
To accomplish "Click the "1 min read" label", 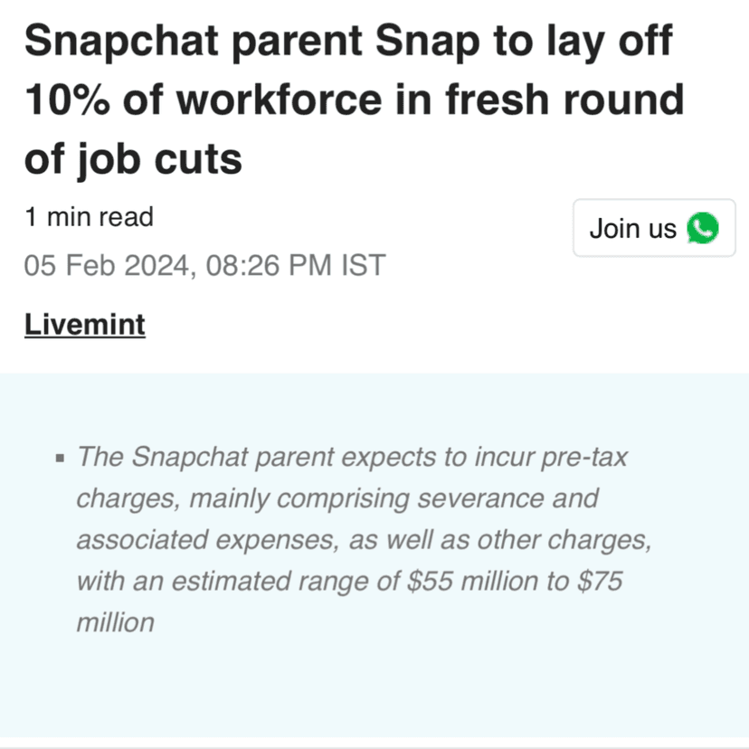I will pyautogui.click(x=89, y=217).
